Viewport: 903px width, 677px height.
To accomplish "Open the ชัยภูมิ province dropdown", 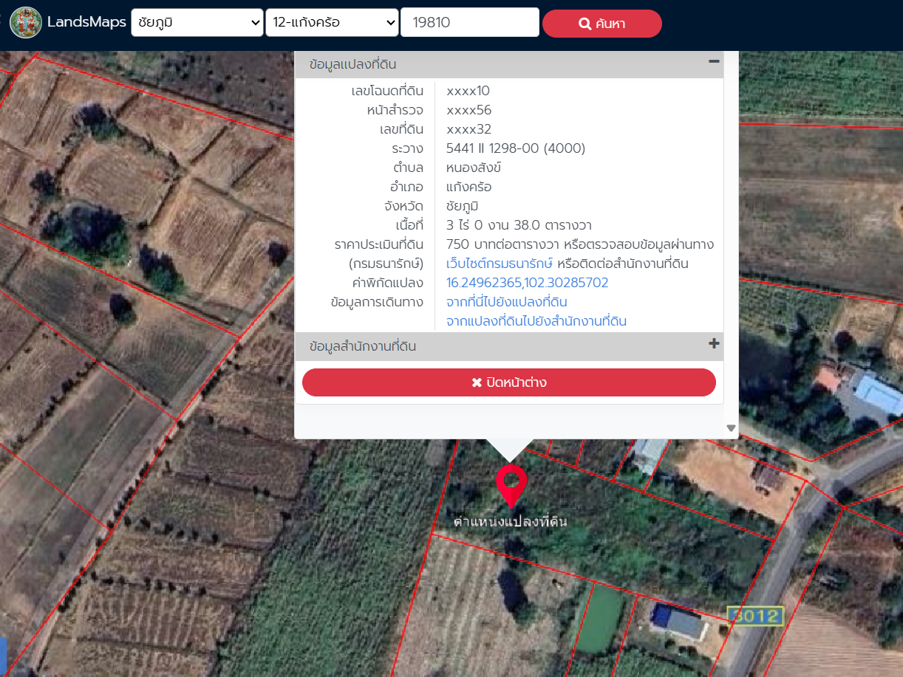I will [x=197, y=23].
